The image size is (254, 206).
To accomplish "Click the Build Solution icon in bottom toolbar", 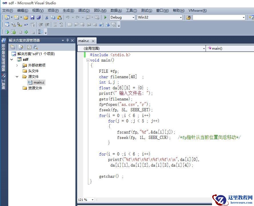I will 7,32.
